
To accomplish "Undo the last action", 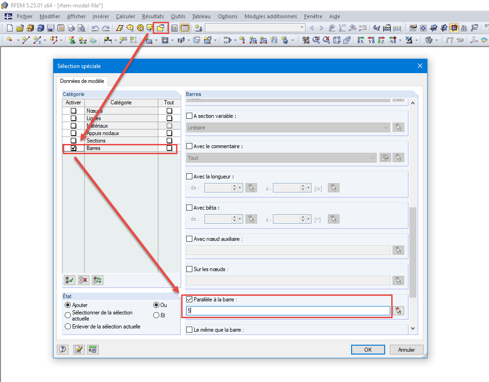I will 95,28.
